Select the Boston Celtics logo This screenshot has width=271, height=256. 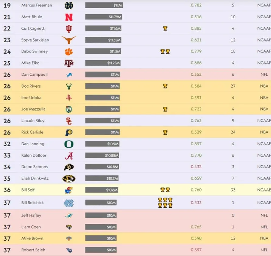pos(69,109)
